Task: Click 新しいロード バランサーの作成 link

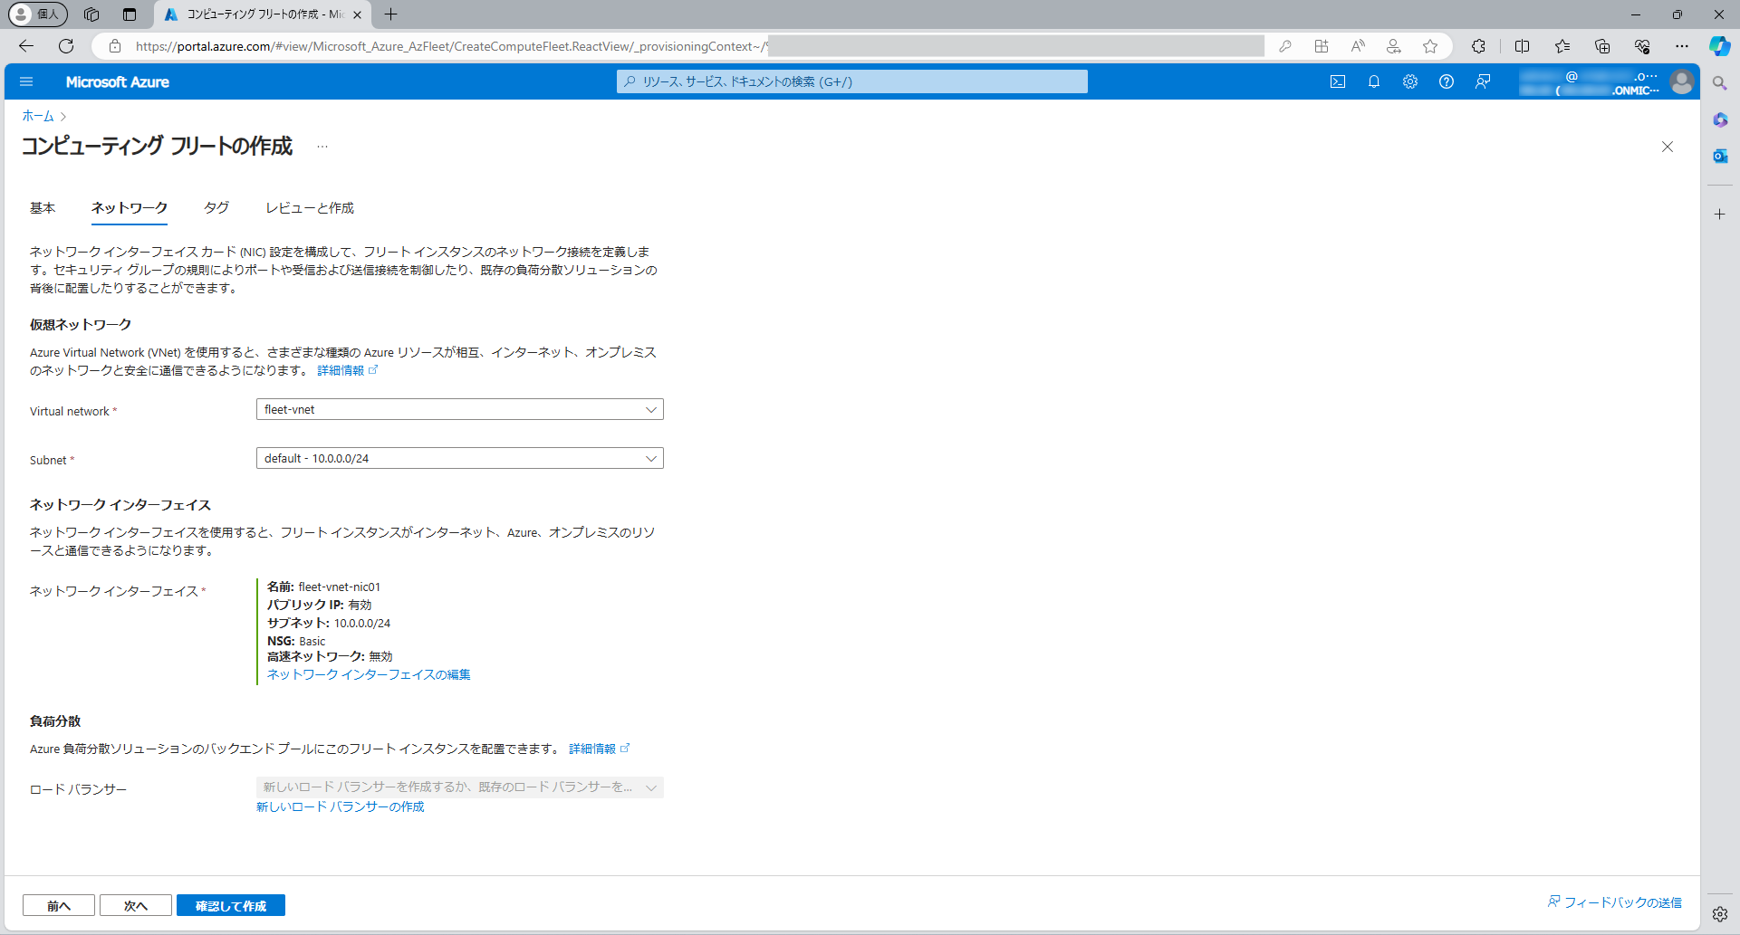Action: 340,807
